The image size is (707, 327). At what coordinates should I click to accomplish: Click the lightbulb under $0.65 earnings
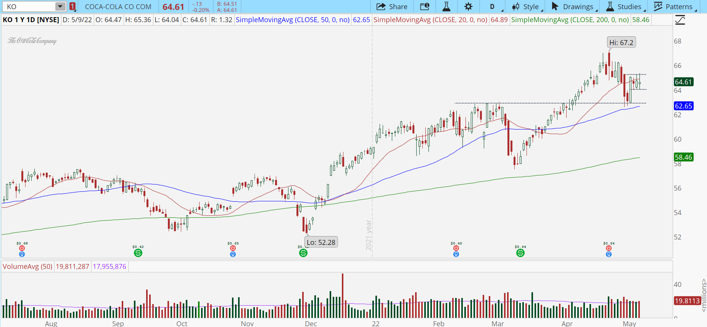tap(233, 254)
